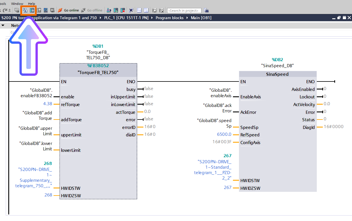Click the Stop CPU icon
The width and height of the screenshot is (352, 221).
[122, 11]
